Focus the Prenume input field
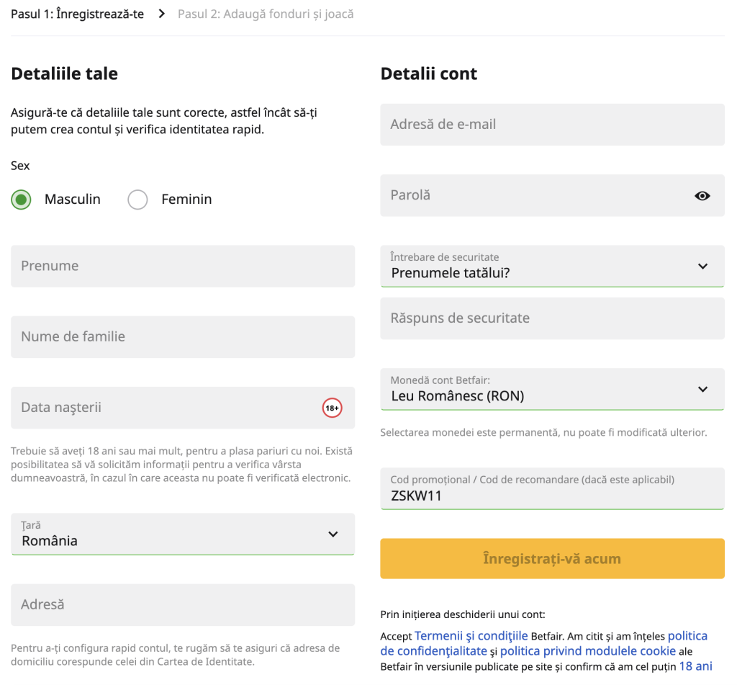The image size is (737, 685). [x=183, y=267]
